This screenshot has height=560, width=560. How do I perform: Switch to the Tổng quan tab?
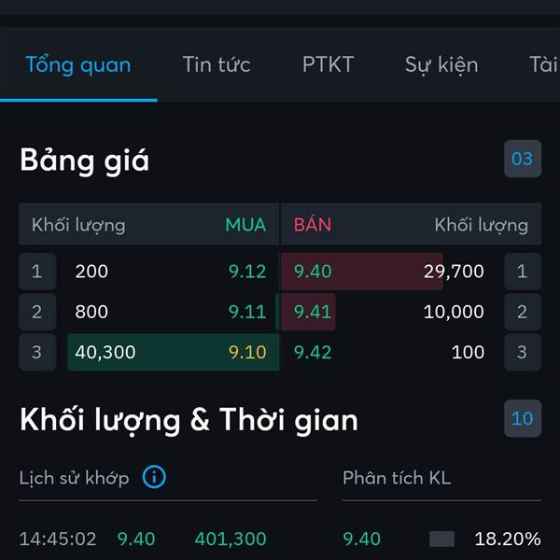tap(78, 65)
